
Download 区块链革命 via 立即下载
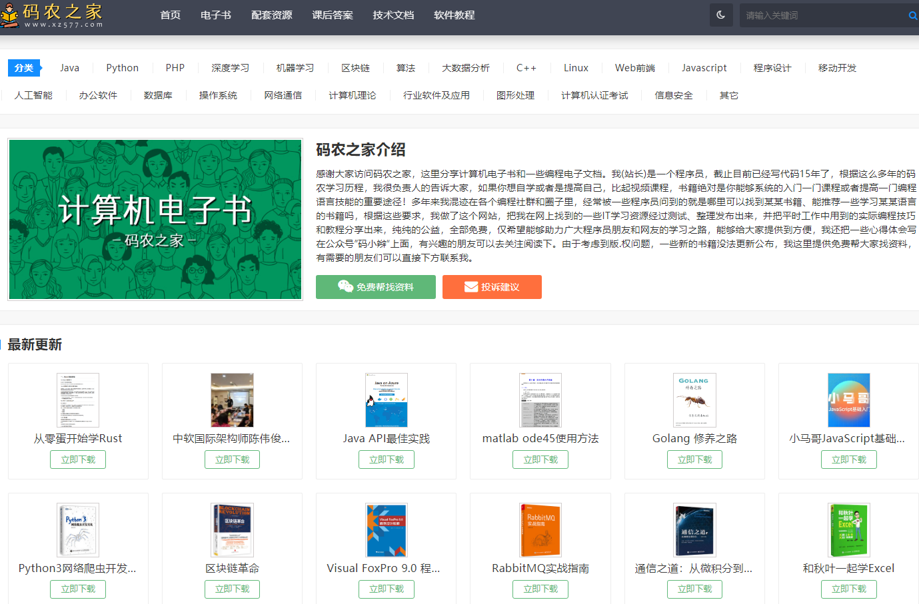[x=233, y=589]
